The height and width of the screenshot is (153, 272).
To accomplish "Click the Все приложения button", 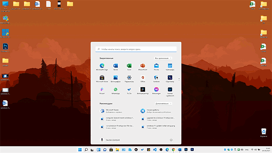I will [163, 58].
